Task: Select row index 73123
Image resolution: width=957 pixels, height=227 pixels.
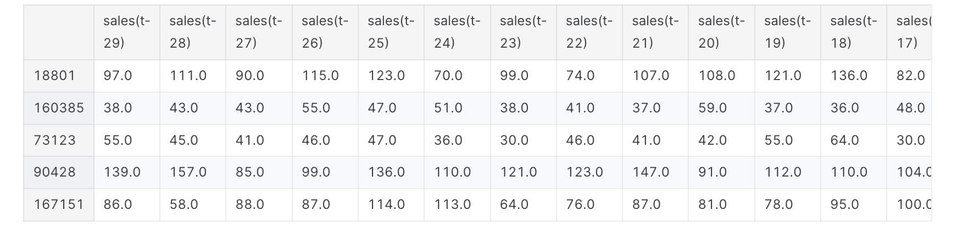Action: click(x=55, y=140)
